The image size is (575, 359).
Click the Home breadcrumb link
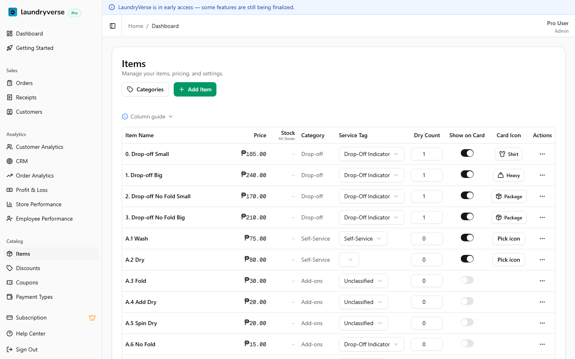(x=135, y=26)
